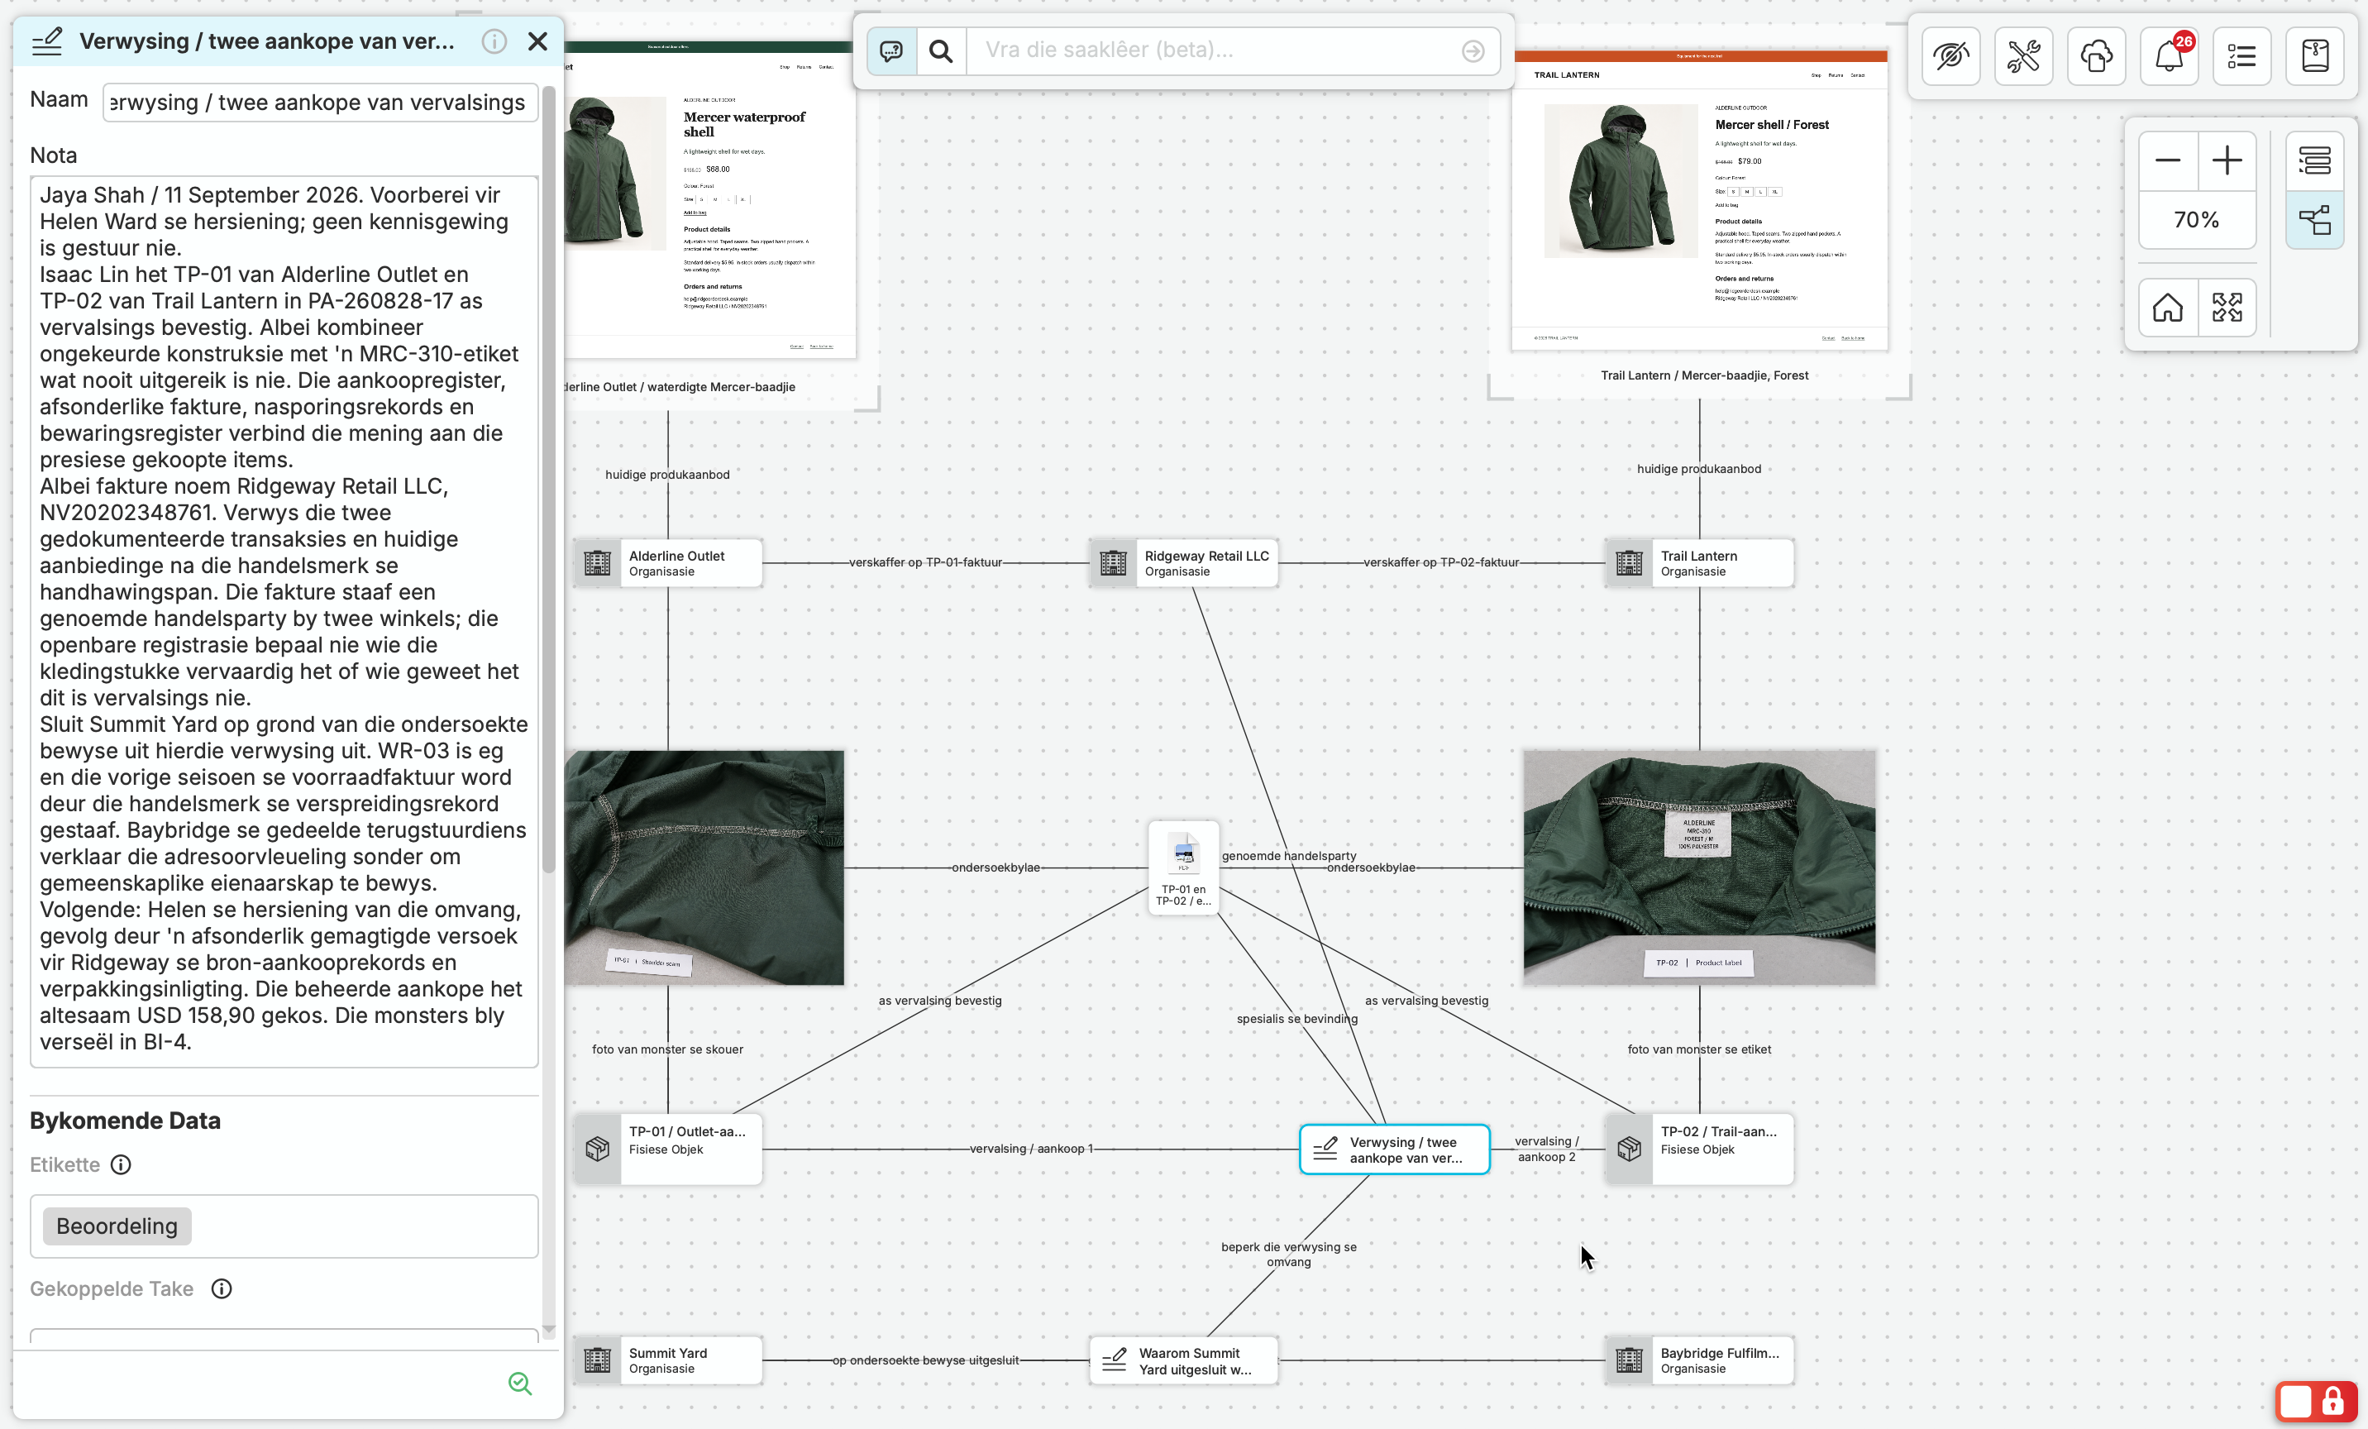Click 'spesialis se bevinding' edge label
Viewport: 2368px width, 1429px height.
coord(1297,1019)
